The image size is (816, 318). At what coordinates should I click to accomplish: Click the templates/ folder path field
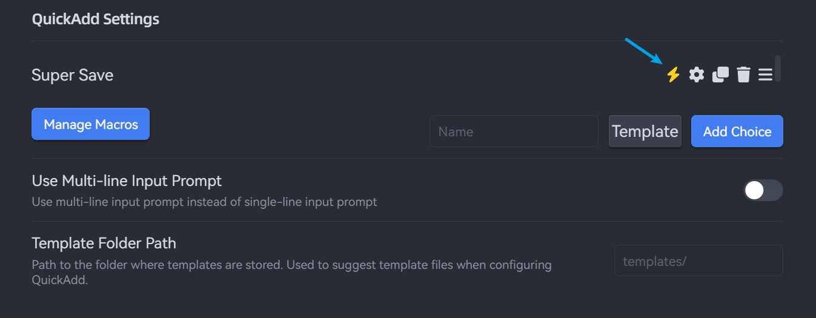pos(698,261)
